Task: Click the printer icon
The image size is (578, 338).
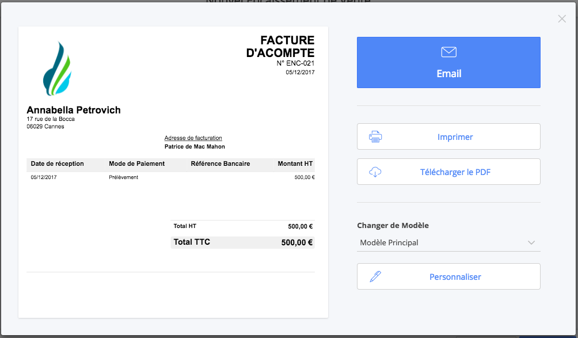Action: click(x=375, y=136)
